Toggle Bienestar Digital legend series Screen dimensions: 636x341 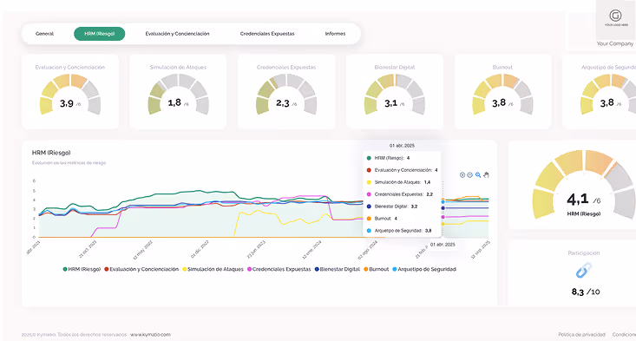pos(338,269)
